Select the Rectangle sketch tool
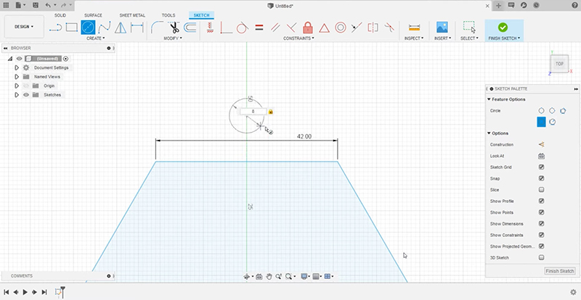The width and height of the screenshot is (581, 300). point(71,28)
